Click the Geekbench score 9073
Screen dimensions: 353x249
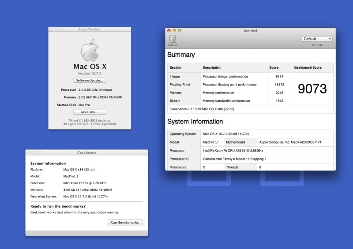(x=312, y=89)
